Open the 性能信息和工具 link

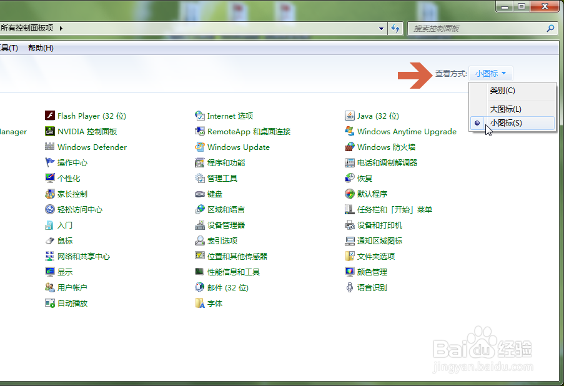234,272
